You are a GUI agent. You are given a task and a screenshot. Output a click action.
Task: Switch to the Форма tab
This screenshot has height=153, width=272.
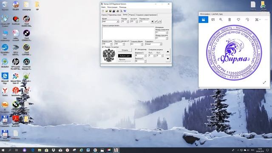(x=132, y=15)
